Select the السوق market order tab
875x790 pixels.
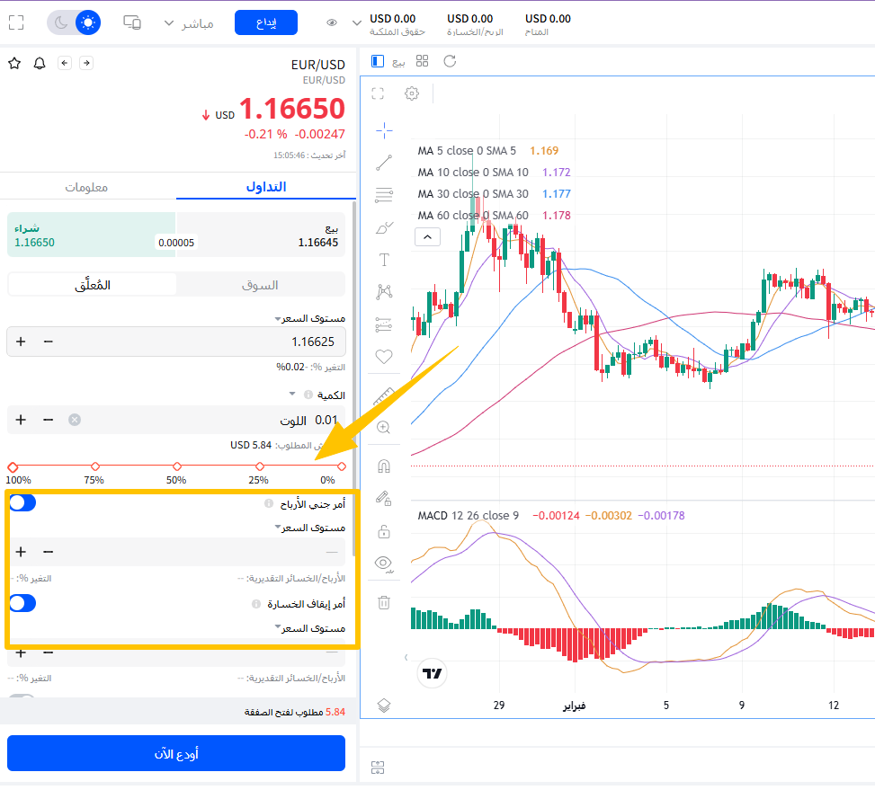point(260,285)
